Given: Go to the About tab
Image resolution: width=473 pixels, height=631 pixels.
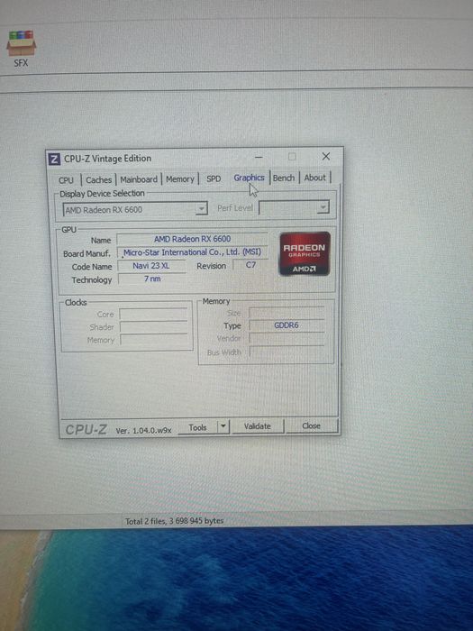Looking at the screenshot, I should [x=314, y=178].
